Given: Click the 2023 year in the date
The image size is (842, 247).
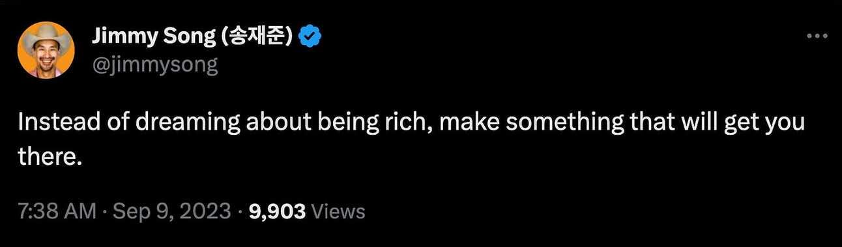Looking at the screenshot, I should coord(207,211).
